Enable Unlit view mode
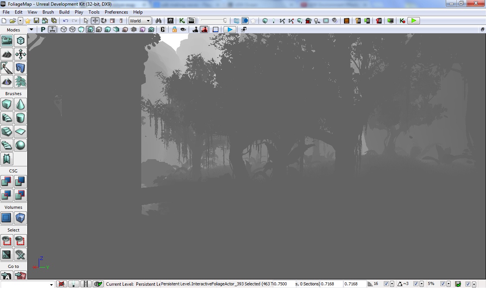Viewport: 486px width, 288px height. 81,30
